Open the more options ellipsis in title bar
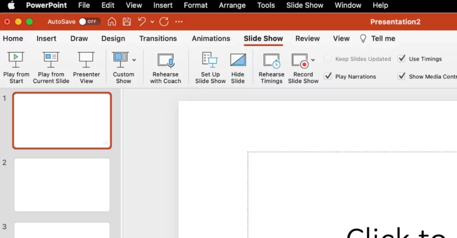 coord(179,21)
